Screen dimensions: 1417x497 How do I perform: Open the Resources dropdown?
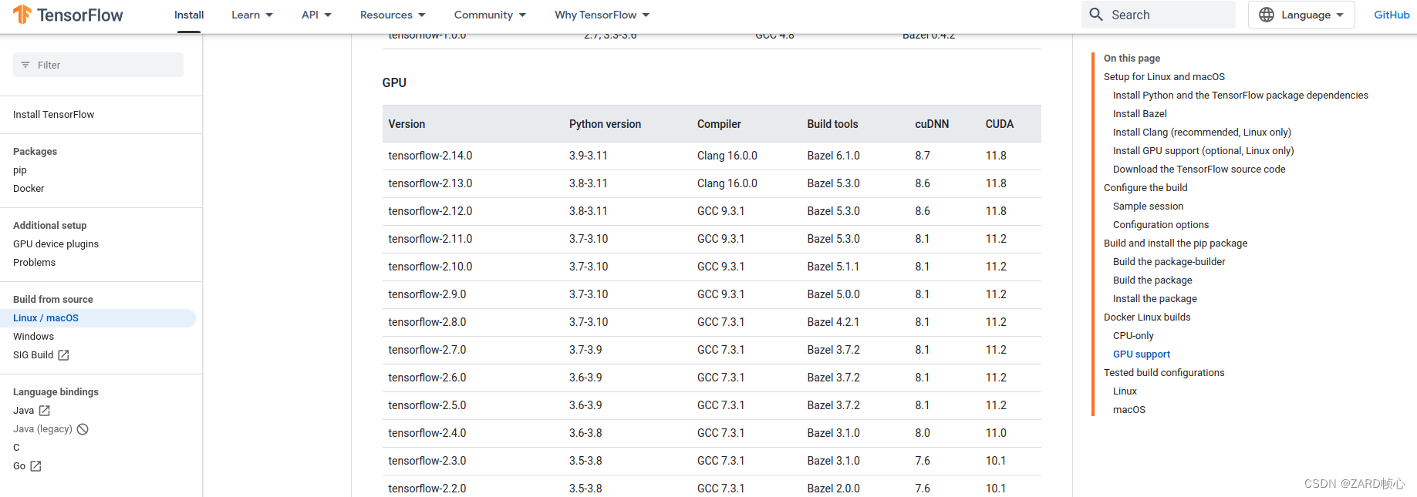(x=393, y=15)
